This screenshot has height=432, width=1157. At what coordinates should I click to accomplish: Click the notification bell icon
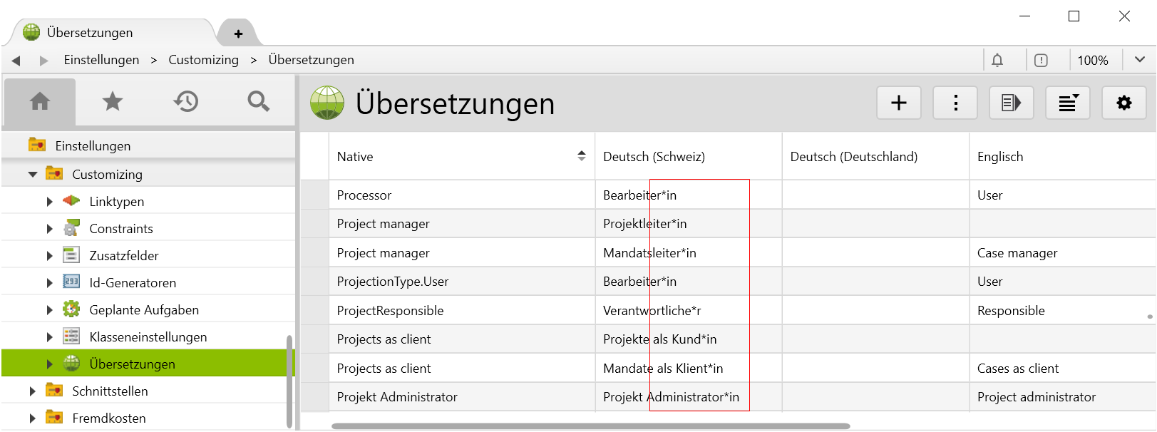(x=997, y=61)
